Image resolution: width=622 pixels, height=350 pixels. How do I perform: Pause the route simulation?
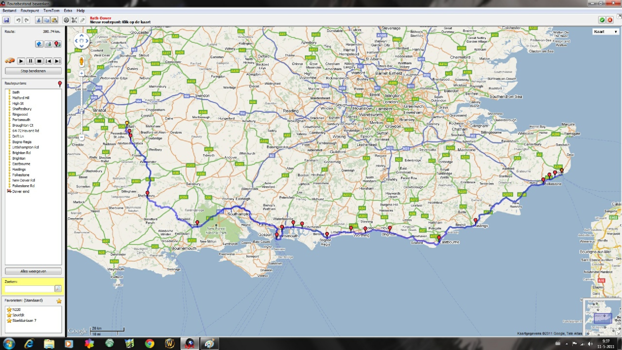tap(30, 61)
